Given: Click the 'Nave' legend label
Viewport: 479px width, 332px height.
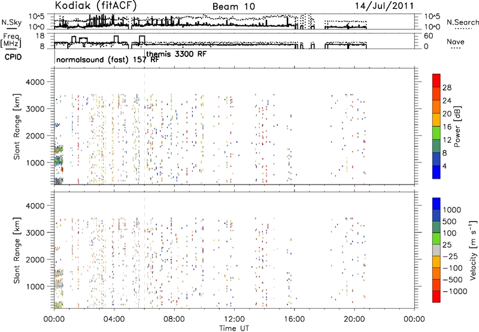Looking at the screenshot, I should point(456,42).
